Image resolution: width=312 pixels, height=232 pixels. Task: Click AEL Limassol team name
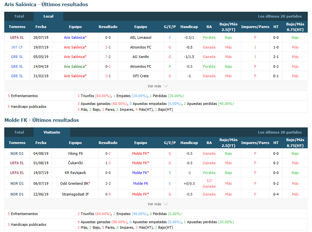pos(141,37)
